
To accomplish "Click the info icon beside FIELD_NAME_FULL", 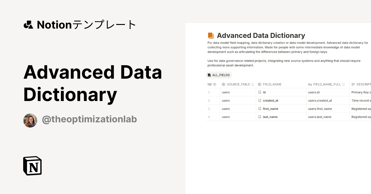I will click(x=343, y=84).
